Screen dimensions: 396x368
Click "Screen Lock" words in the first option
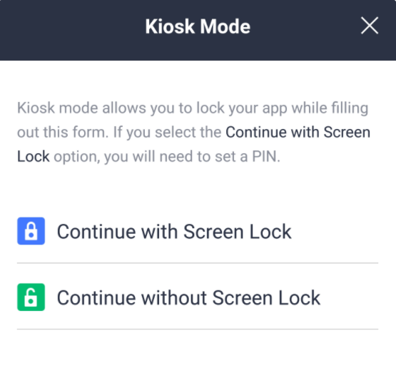tap(237, 232)
